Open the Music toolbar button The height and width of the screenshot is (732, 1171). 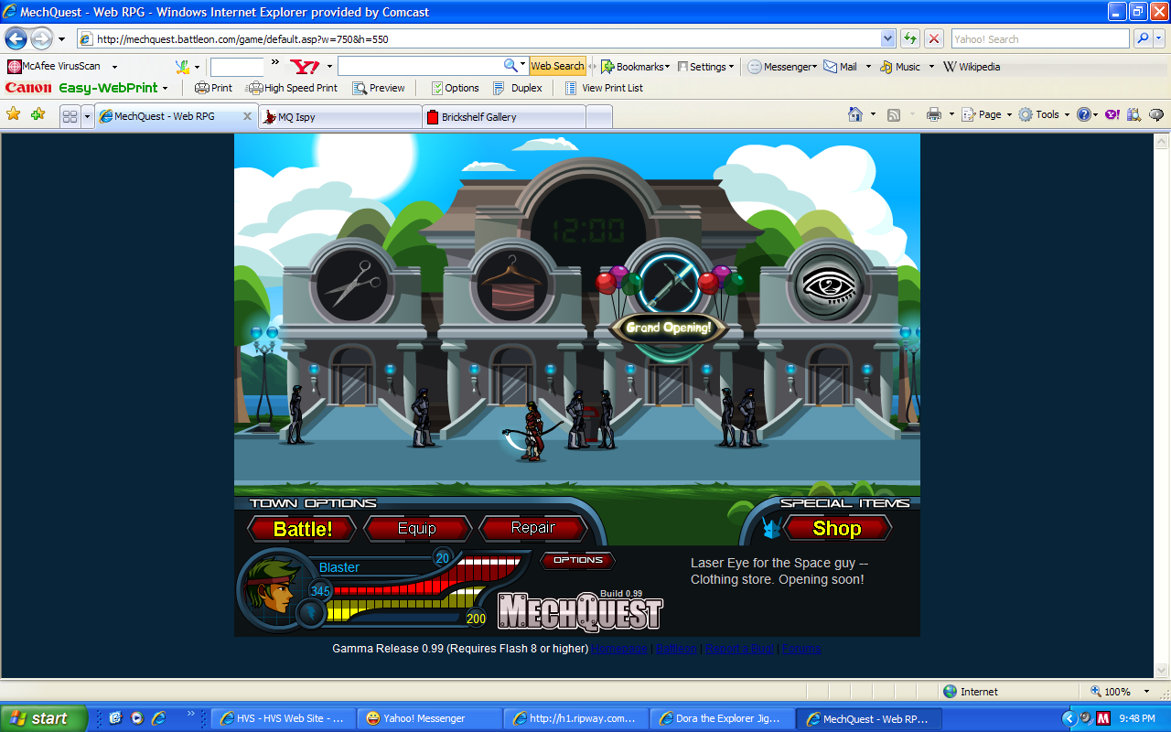point(900,67)
